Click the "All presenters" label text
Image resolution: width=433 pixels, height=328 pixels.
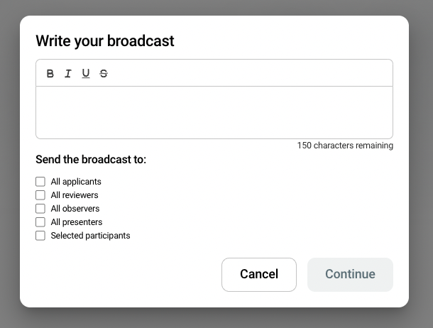coord(77,222)
